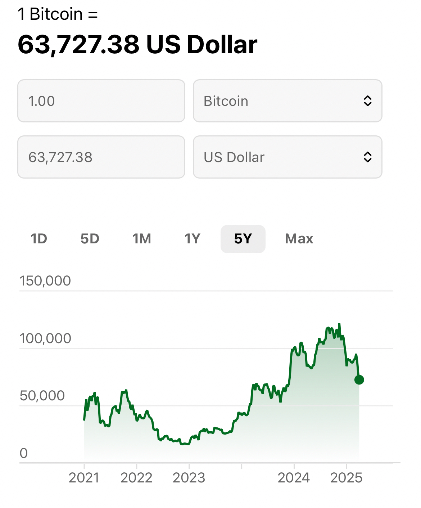Click the green current-price dot on chart

pyautogui.click(x=359, y=380)
